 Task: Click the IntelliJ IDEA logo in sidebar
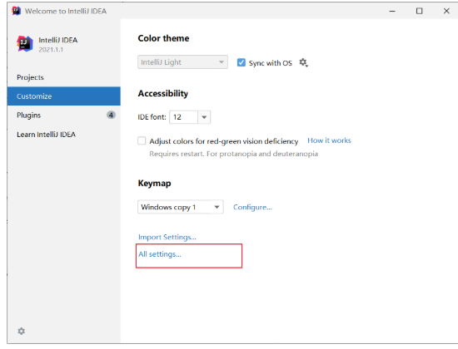pyautogui.click(x=25, y=44)
